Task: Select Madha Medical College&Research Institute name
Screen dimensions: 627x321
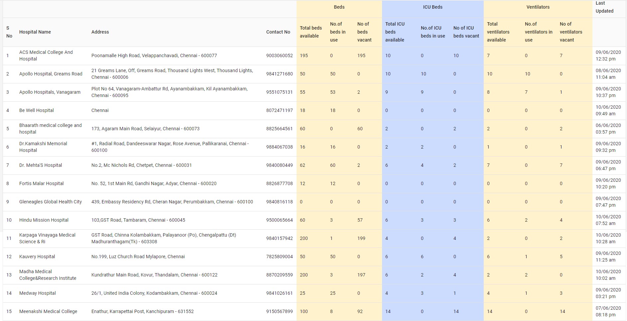Action: point(48,275)
